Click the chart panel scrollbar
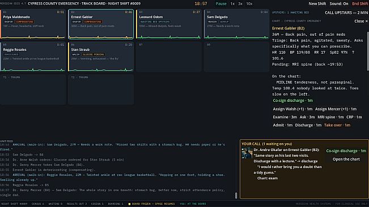This screenshot has width=369, height=207. click(x=368, y=51)
